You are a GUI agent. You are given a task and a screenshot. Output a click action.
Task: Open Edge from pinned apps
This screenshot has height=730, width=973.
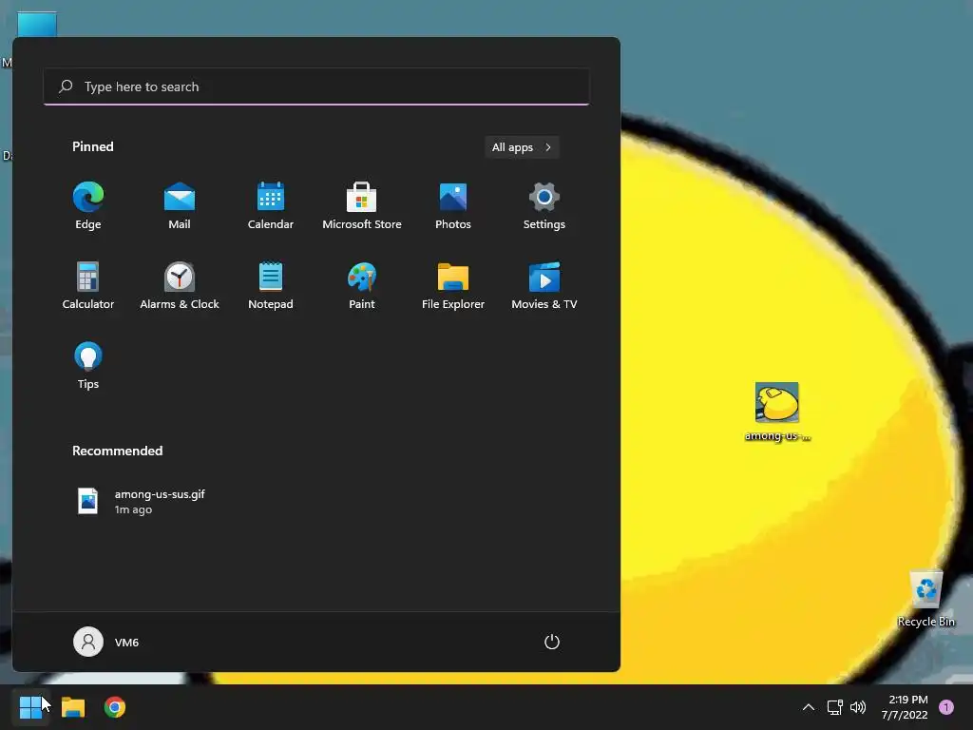pos(88,206)
